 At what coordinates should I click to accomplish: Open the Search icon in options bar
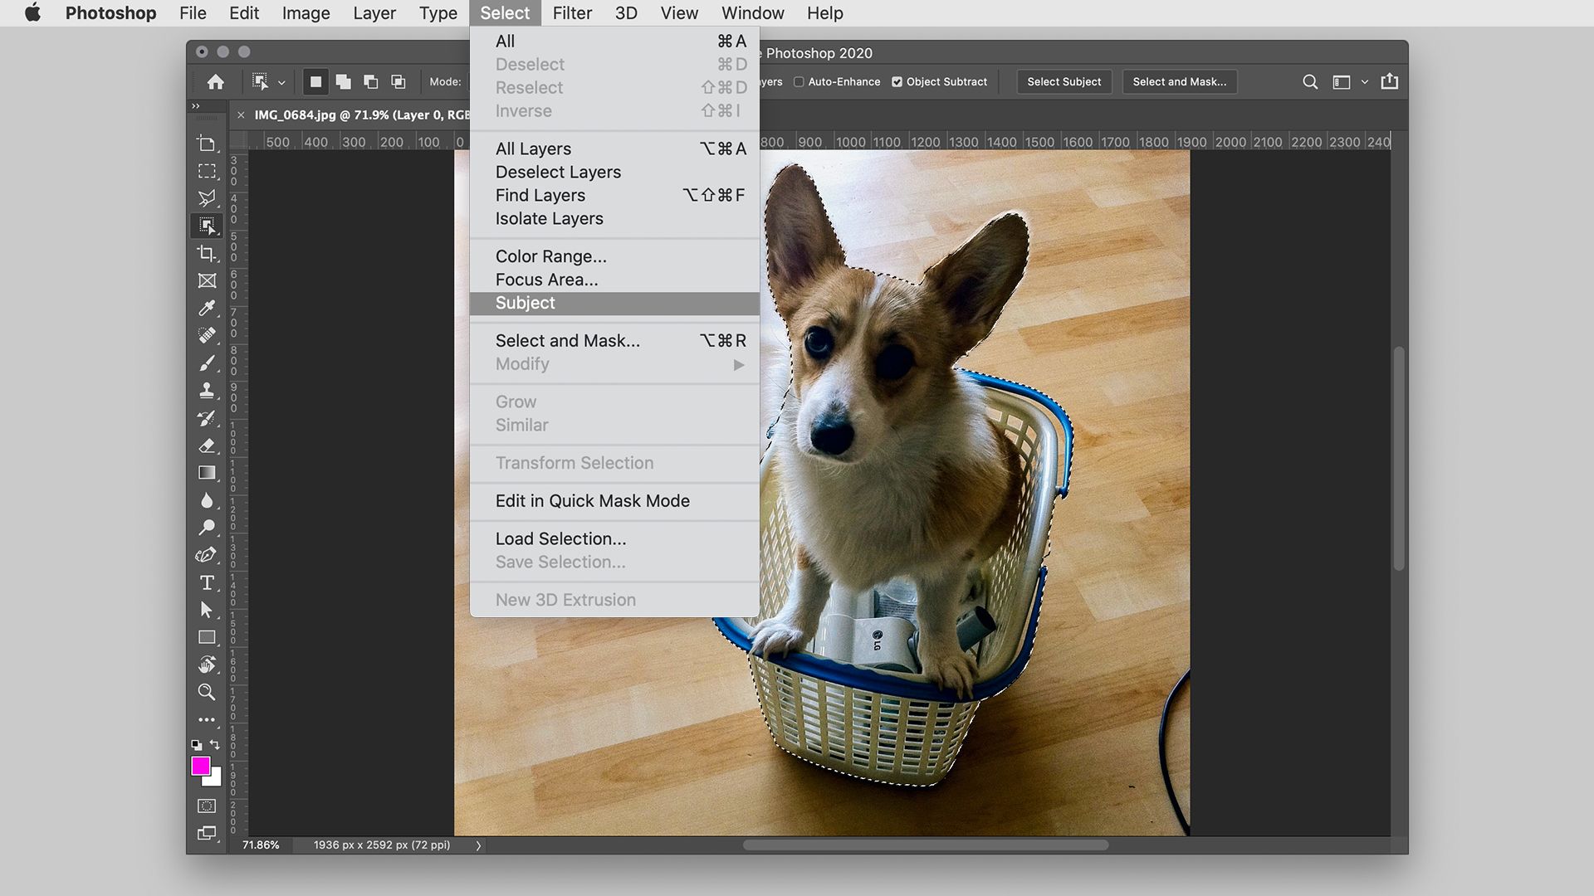tap(1310, 81)
